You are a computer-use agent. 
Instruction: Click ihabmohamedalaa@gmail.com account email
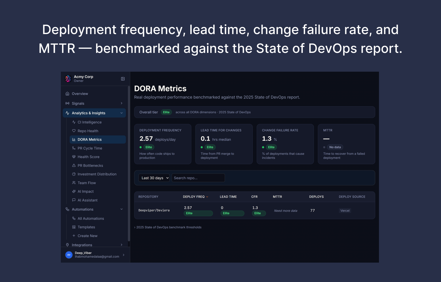97,257
